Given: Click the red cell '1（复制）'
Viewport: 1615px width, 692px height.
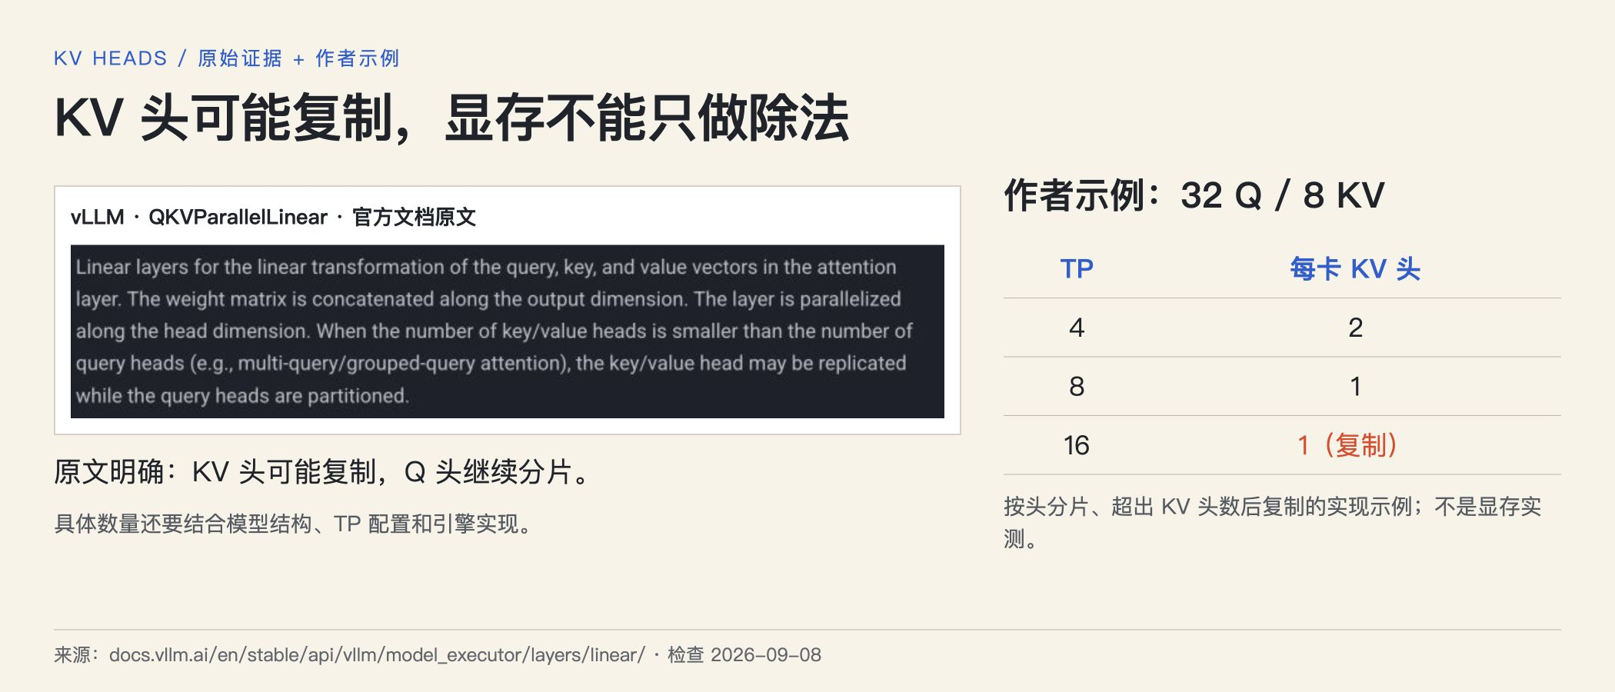Looking at the screenshot, I should pyautogui.click(x=1347, y=445).
